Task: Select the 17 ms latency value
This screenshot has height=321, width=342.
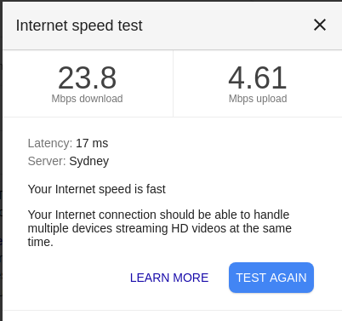Action: pyautogui.click(x=92, y=143)
